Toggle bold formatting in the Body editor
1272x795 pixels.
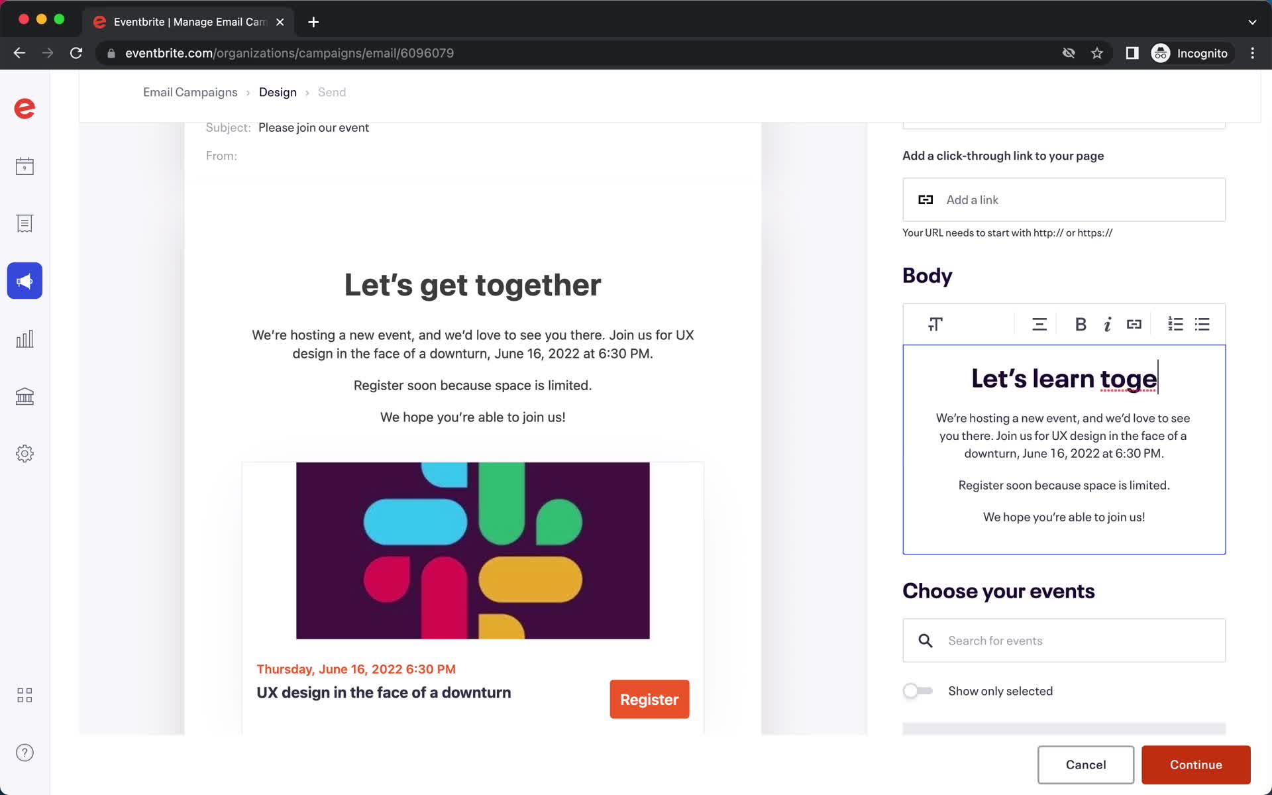[1081, 324]
